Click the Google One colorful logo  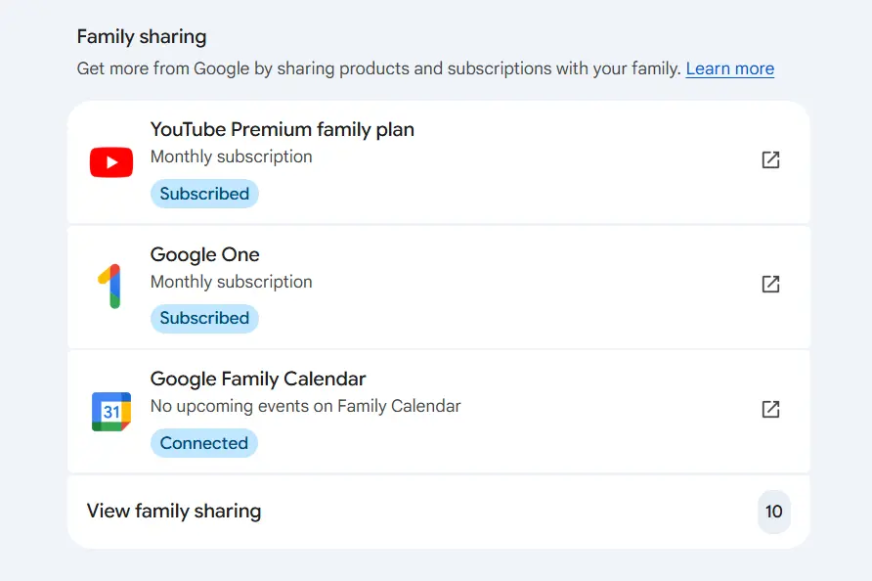pyautogui.click(x=110, y=286)
